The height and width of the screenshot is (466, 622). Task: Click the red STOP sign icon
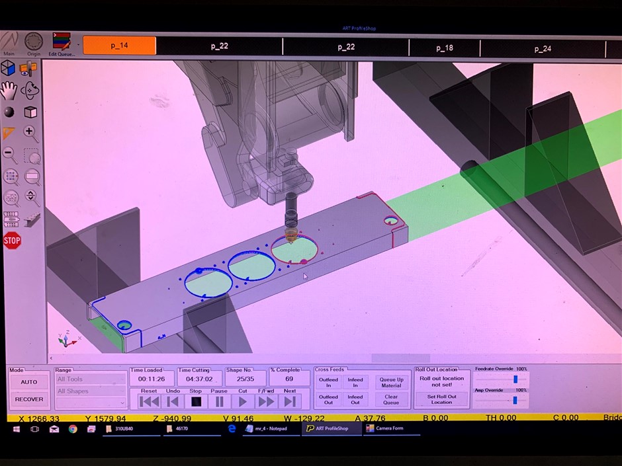12,241
